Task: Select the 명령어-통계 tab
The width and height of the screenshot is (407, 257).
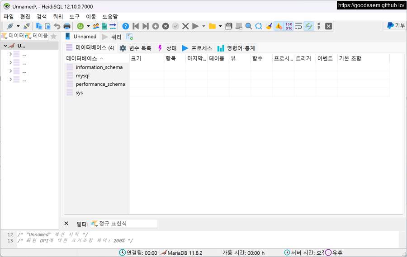Action: click(x=236, y=48)
